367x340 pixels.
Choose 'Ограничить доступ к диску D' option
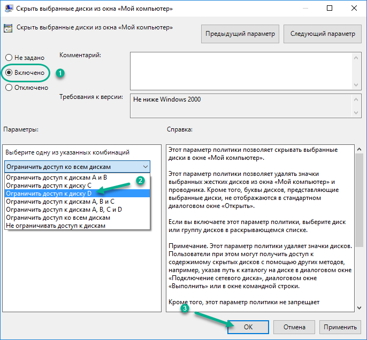coord(48,194)
